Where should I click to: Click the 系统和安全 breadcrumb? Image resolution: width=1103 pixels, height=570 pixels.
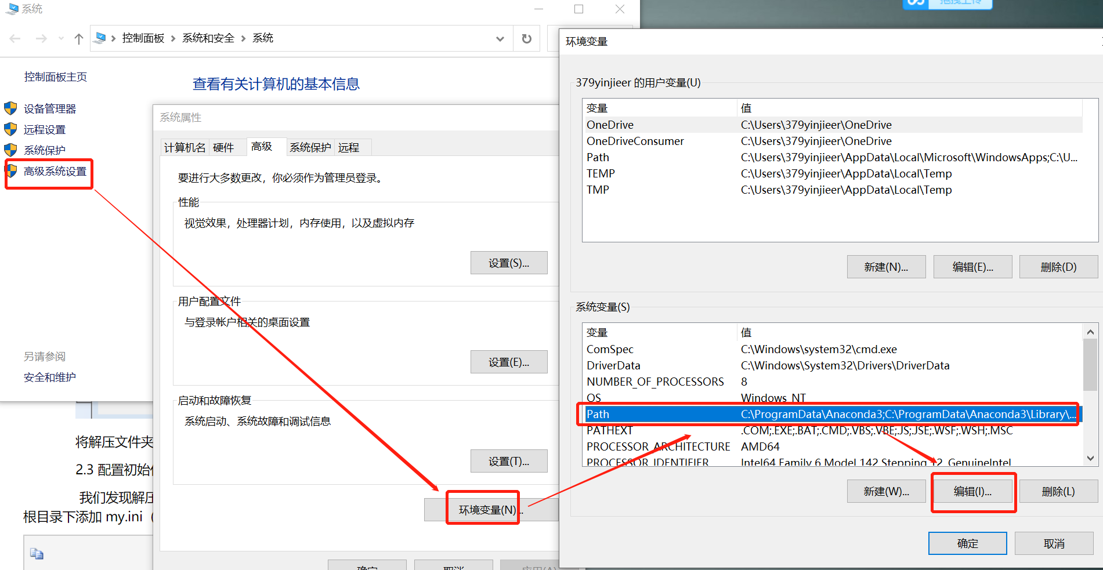pyautogui.click(x=208, y=38)
